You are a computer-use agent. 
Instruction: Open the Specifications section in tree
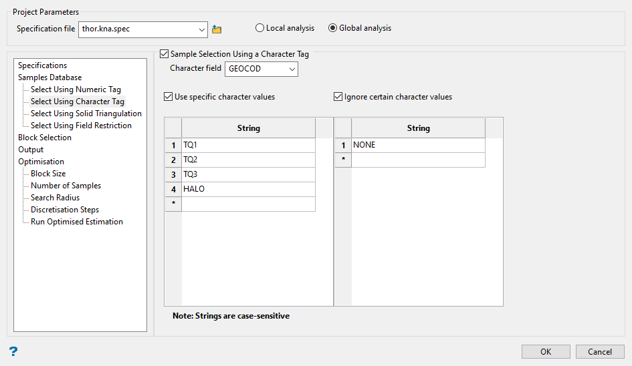(x=42, y=65)
